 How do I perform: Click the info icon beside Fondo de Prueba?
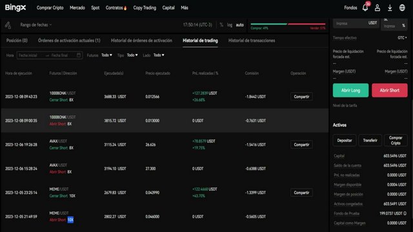(405, 213)
